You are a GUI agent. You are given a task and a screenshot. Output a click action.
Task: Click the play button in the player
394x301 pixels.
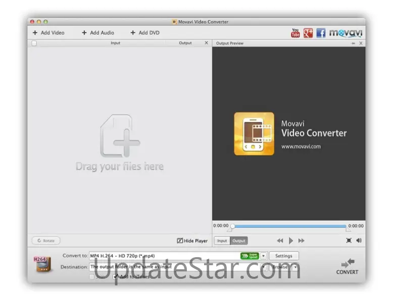tap(291, 241)
